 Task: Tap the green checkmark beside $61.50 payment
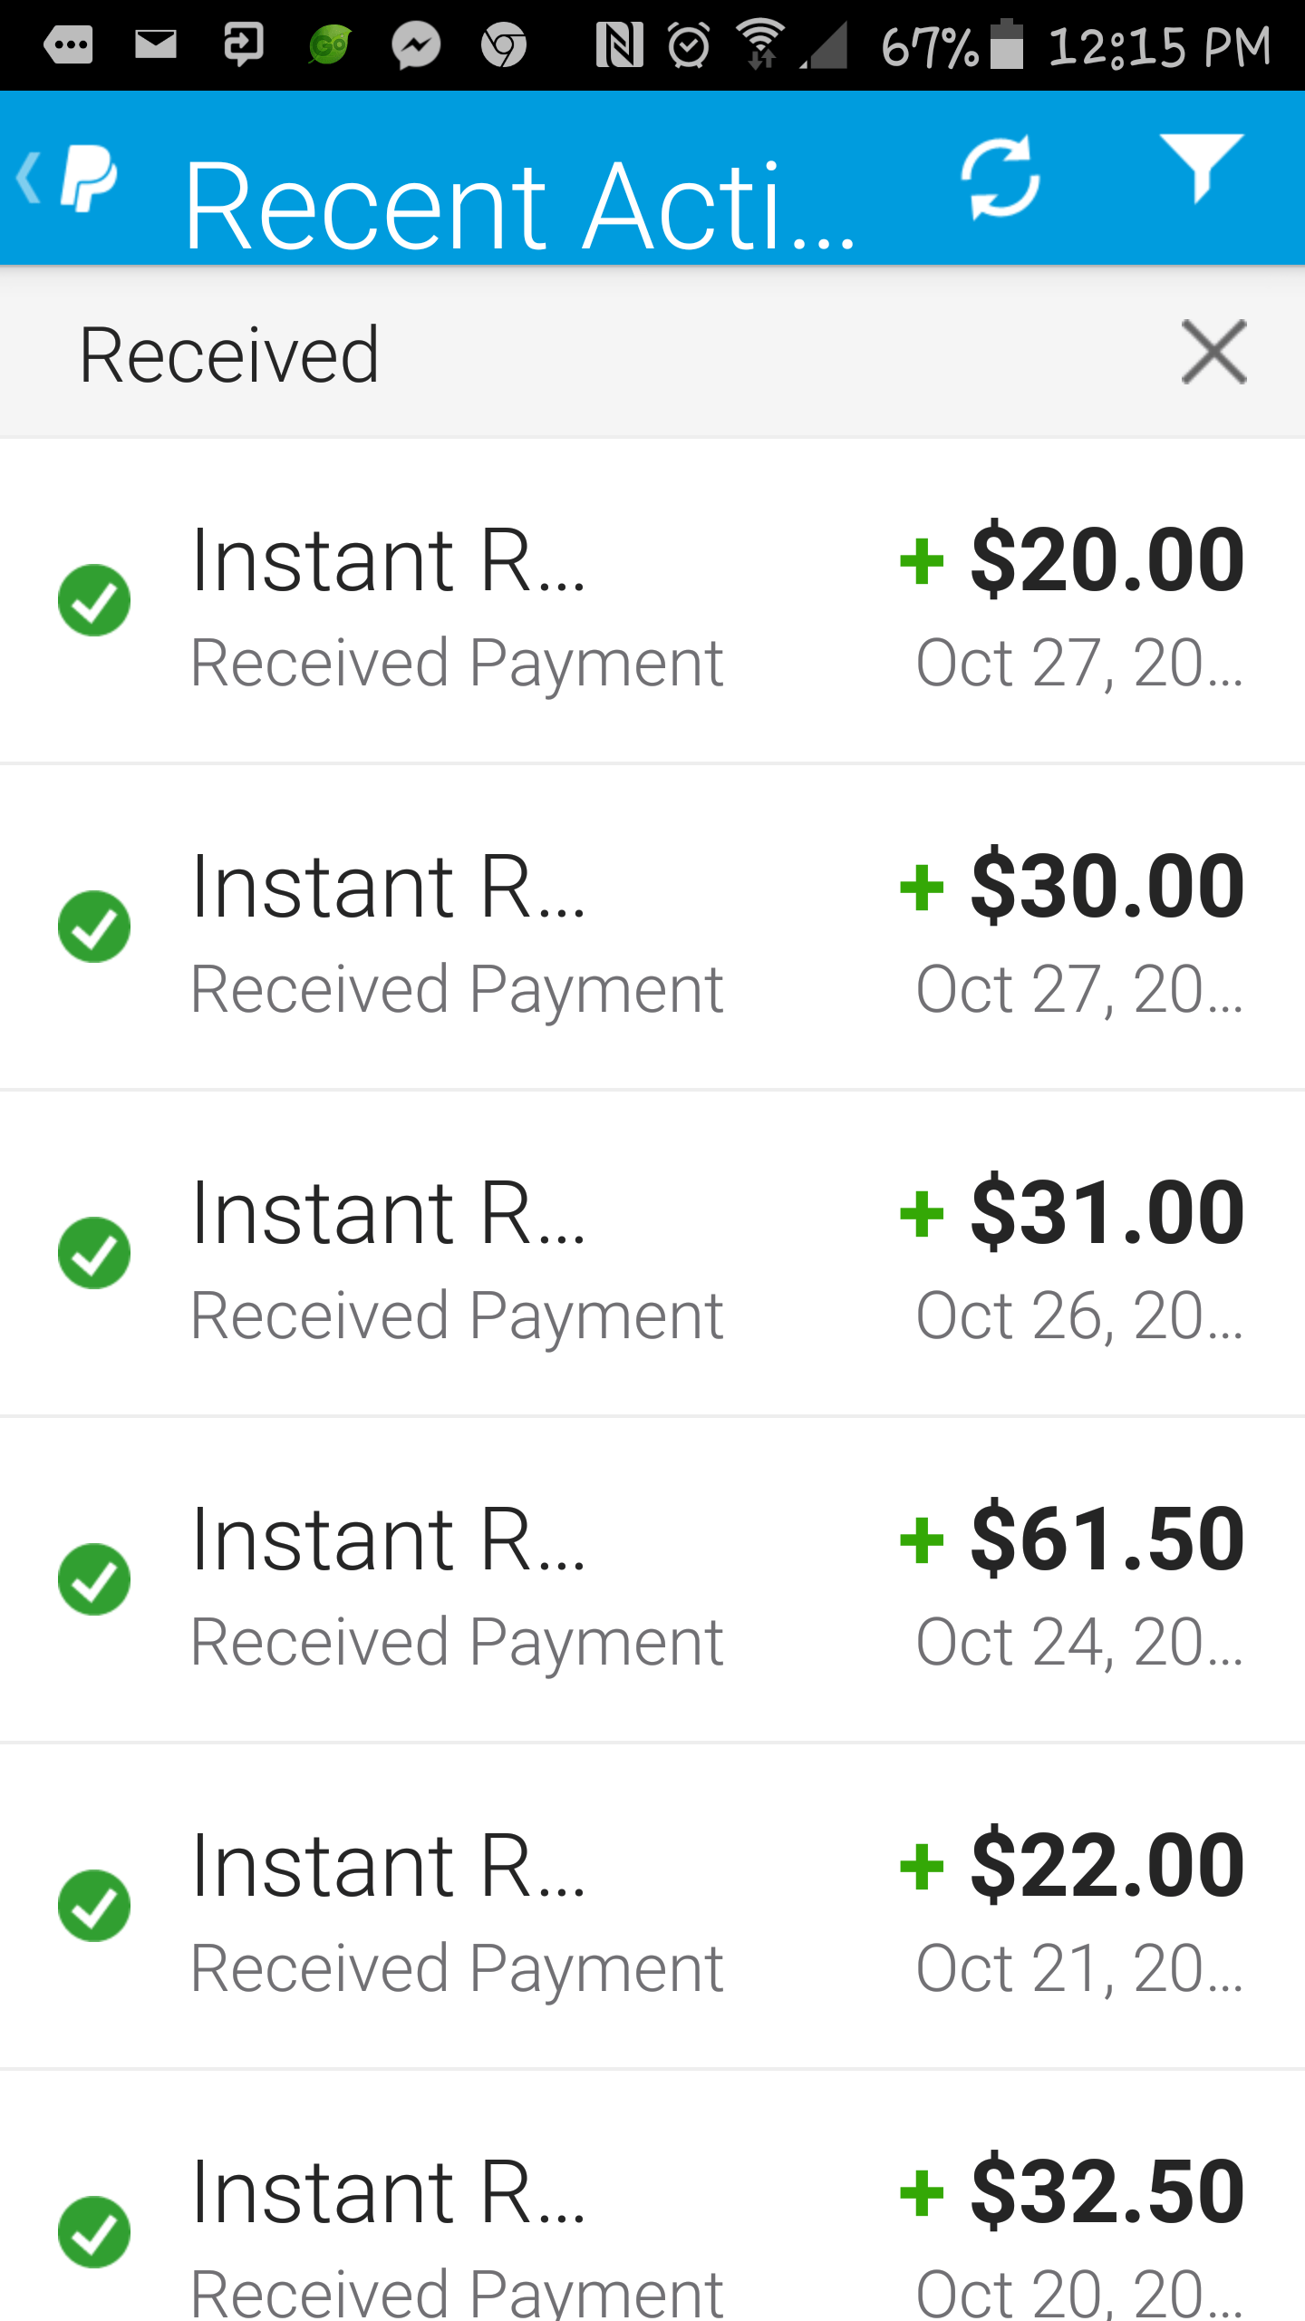[x=94, y=1579]
